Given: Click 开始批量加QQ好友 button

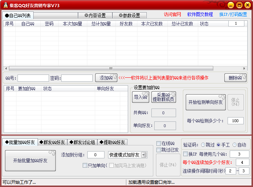Looking at the screenshot, I should (x=30, y=160).
